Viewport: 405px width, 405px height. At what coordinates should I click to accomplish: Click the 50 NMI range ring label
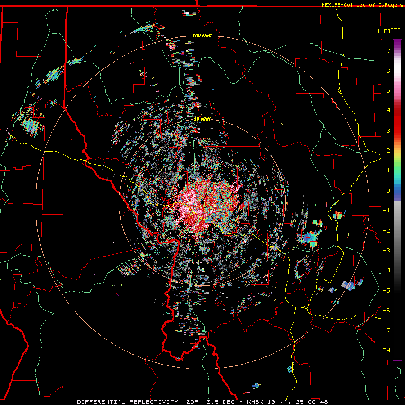pos(202,119)
